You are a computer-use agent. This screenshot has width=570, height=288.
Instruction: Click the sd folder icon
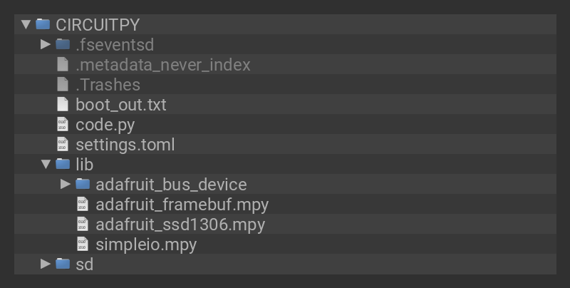point(63,264)
